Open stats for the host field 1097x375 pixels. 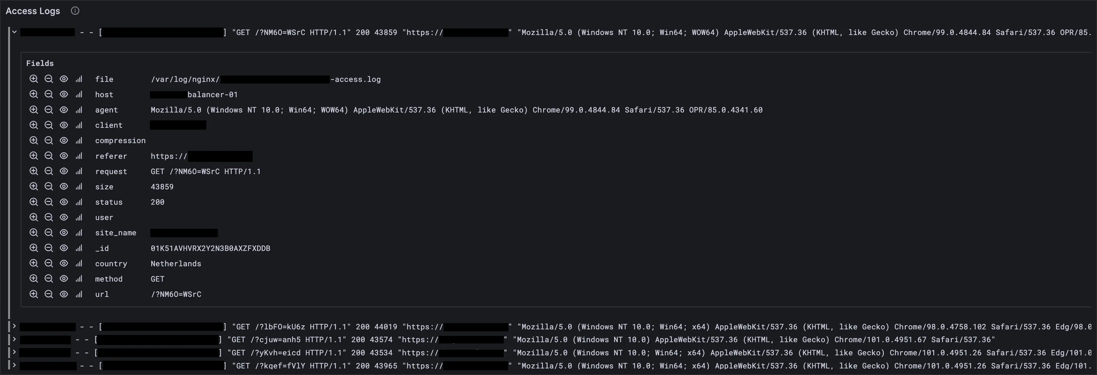79,94
